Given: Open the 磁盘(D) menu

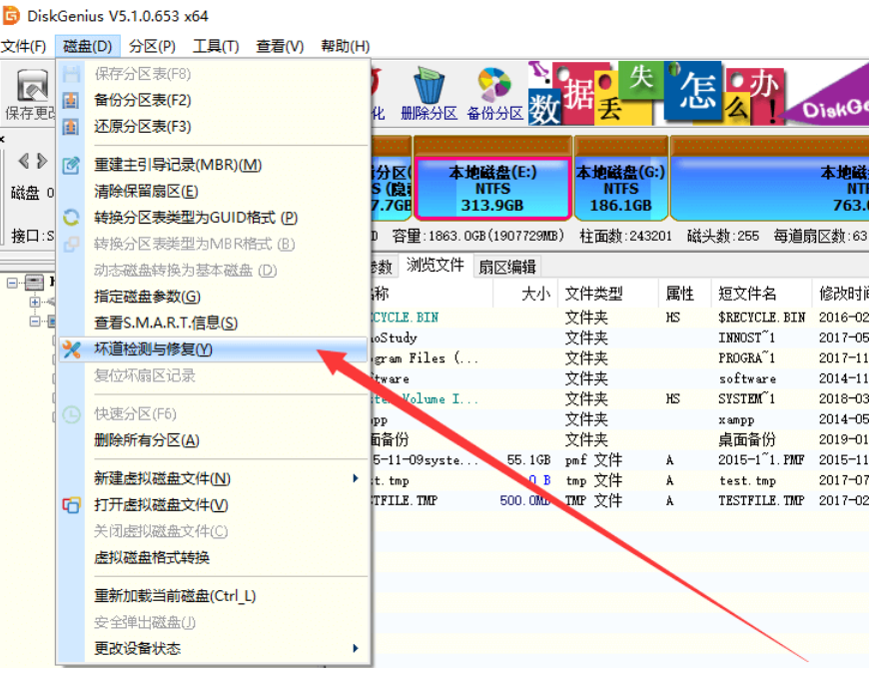Looking at the screenshot, I should click(88, 46).
